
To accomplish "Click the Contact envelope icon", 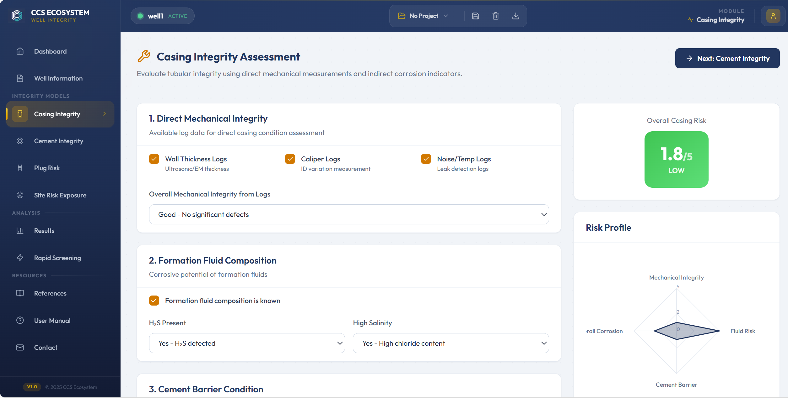I will tap(20, 347).
